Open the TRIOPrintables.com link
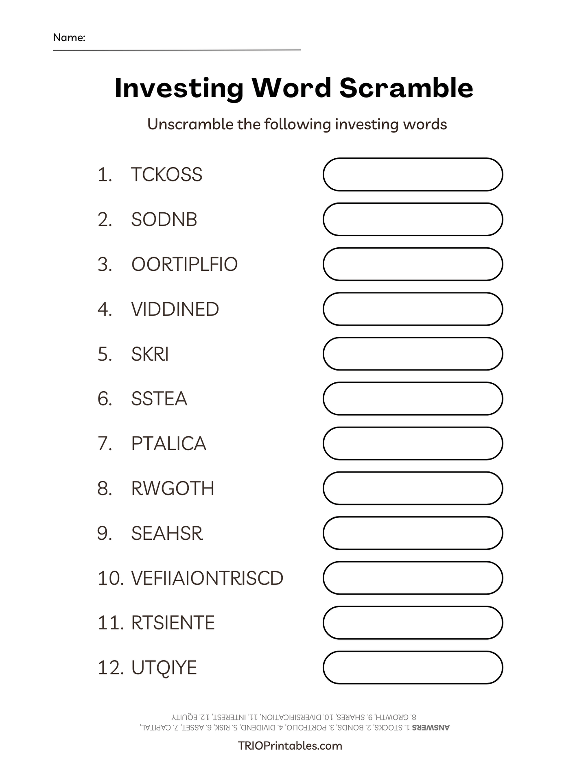Image resolution: width=588 pixels, height=761 pixels. [290, 746]
